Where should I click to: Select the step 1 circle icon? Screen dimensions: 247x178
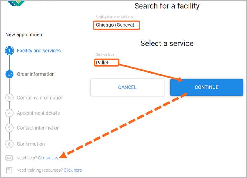coord(9,51)
